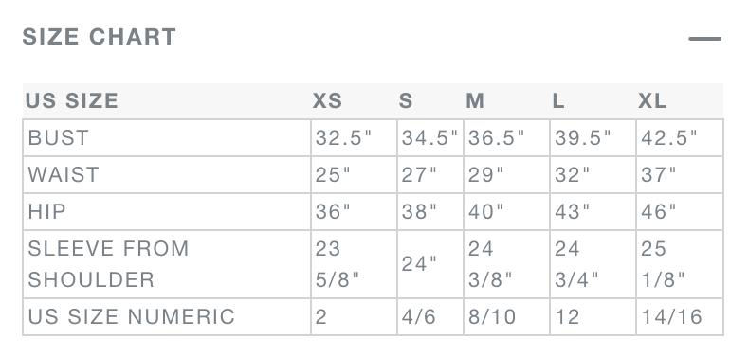The width and height of the screenshot is (730, 356).
Task: Click the US SIZE NUMERIC row label
Action: pos(131,316)
